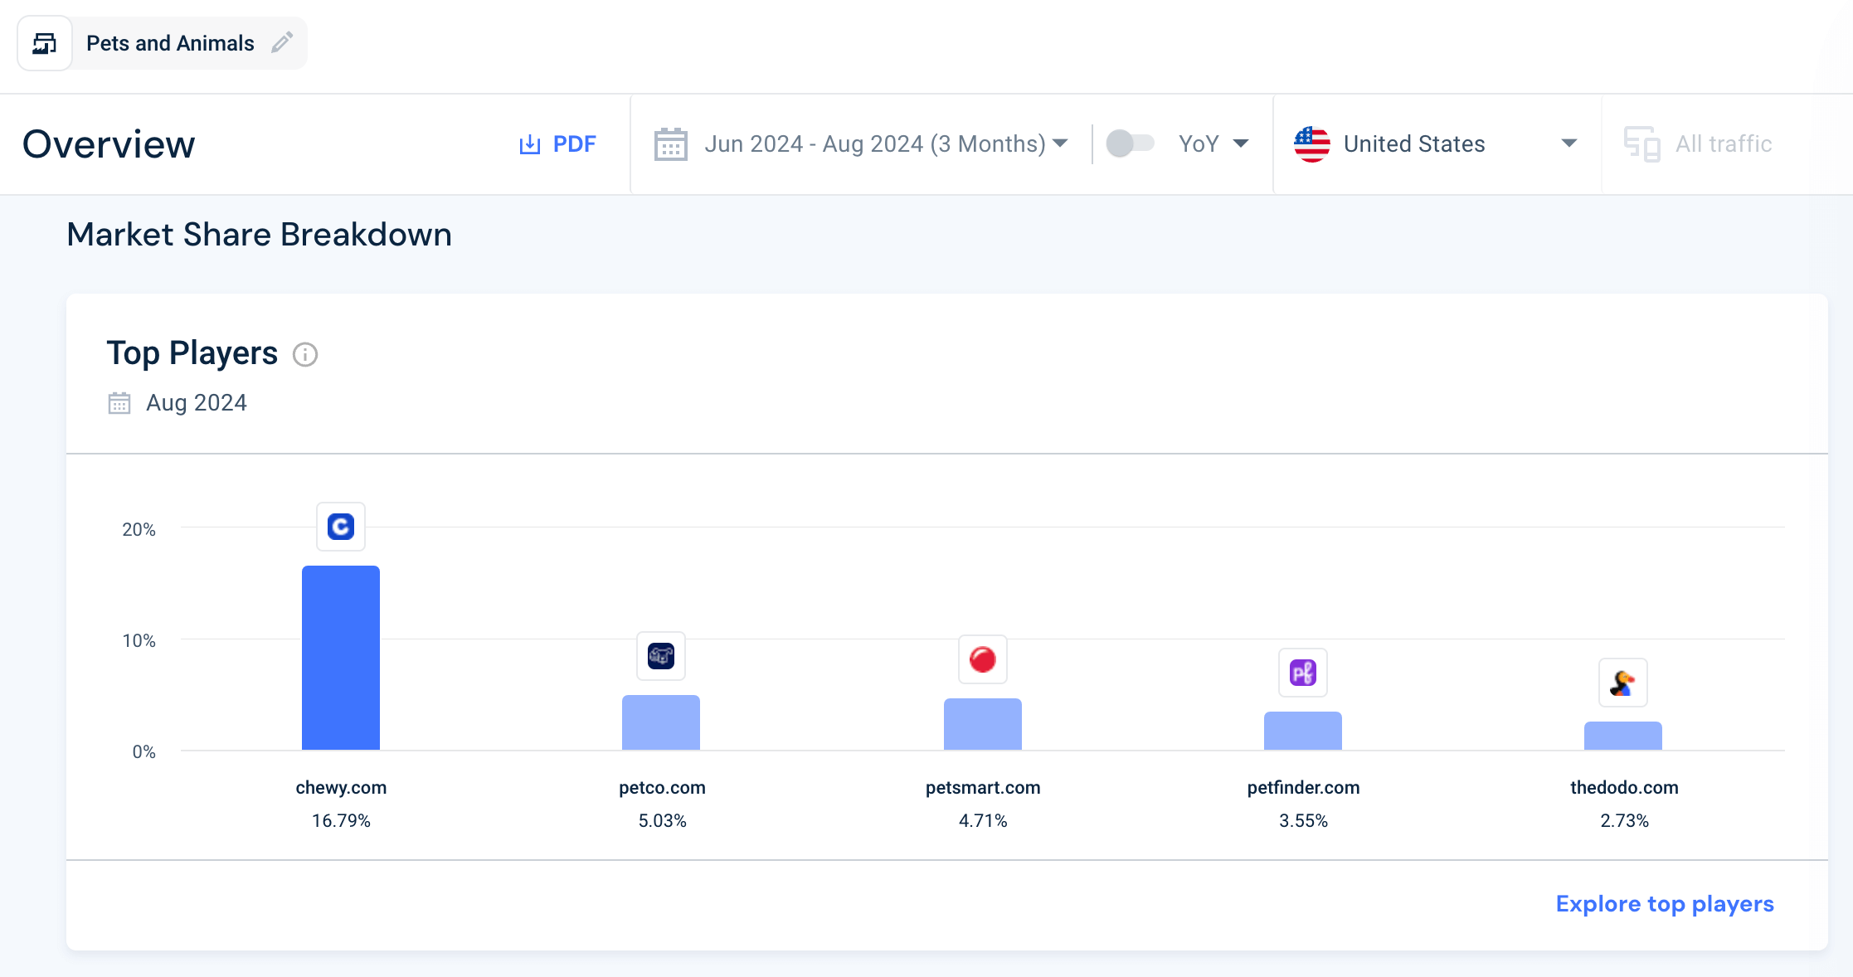Click the thedodo.com duck logo icon
The width and height of the screenshot is (1853, 977).
(x=1623, y=682)
